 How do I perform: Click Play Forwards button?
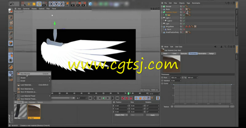click(x=104, y=98)
